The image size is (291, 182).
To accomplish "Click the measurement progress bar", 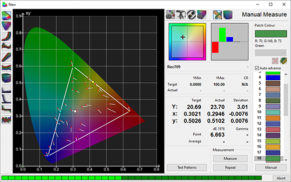I will [x=131, y=178].
